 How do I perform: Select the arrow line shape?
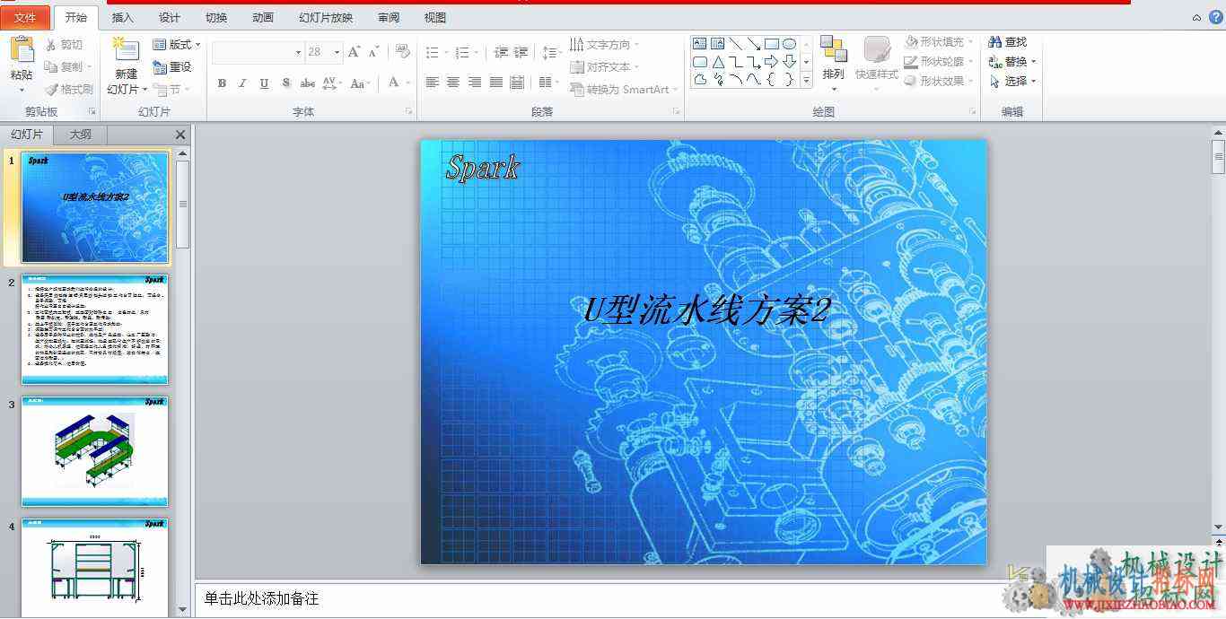click(753, 43)
